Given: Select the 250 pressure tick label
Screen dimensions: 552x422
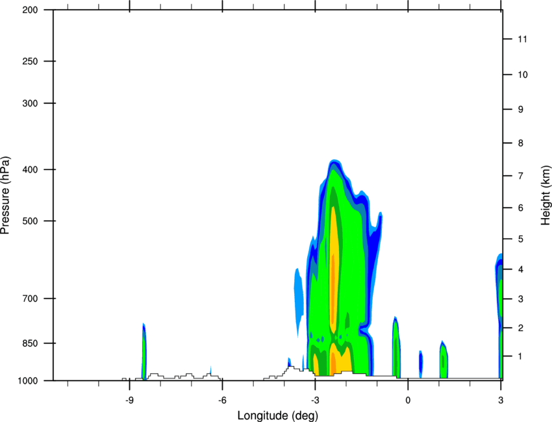Looking at the screenshot, I should coord(30,61).
